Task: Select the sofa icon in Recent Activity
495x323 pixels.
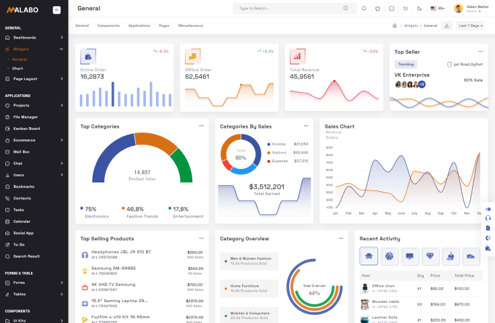Action: (369, 256)
